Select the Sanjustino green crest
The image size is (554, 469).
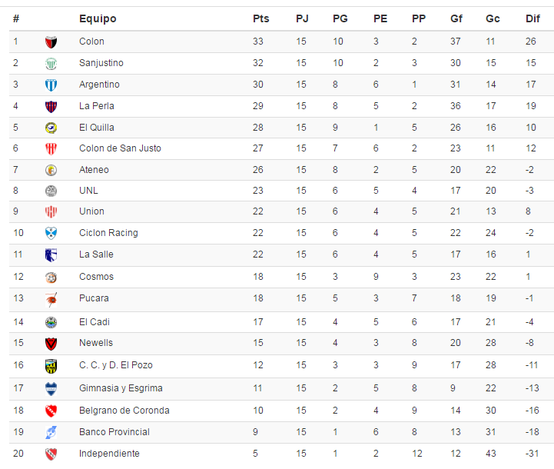coord(51,64)
